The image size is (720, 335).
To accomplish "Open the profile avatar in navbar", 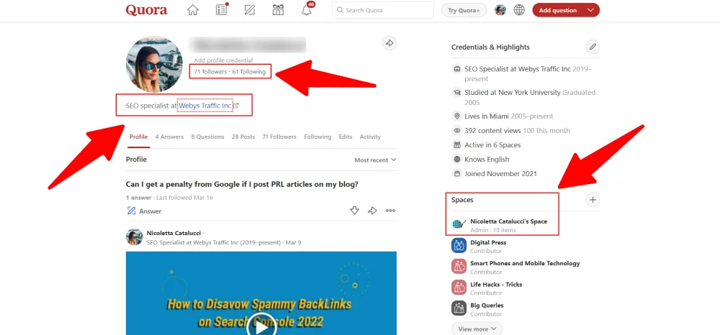I will pos(500,10).
